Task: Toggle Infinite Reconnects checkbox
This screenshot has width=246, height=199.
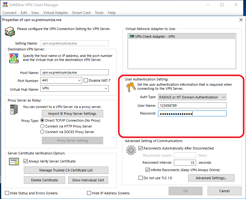Action: [148, 170]
